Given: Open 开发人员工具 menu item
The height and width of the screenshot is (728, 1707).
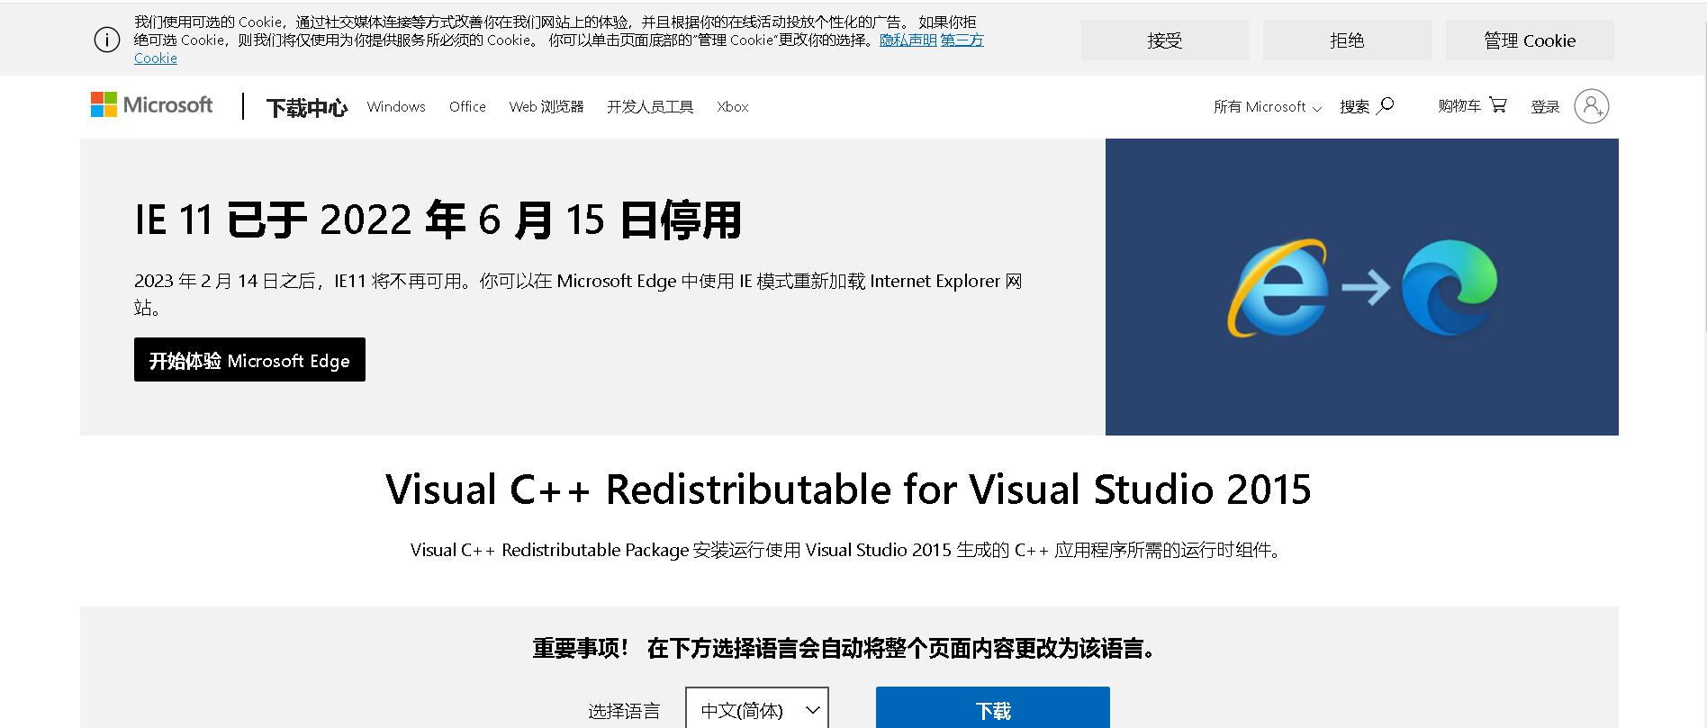Looking at the screenshot, I should tap(650, 106).
